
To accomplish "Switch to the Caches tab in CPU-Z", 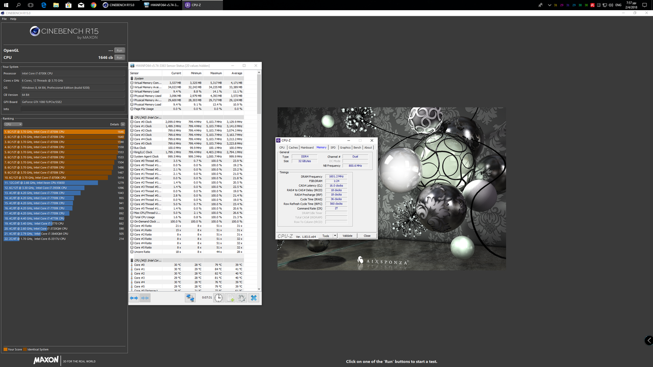I will pyautogui.click(x=293, y=147).
